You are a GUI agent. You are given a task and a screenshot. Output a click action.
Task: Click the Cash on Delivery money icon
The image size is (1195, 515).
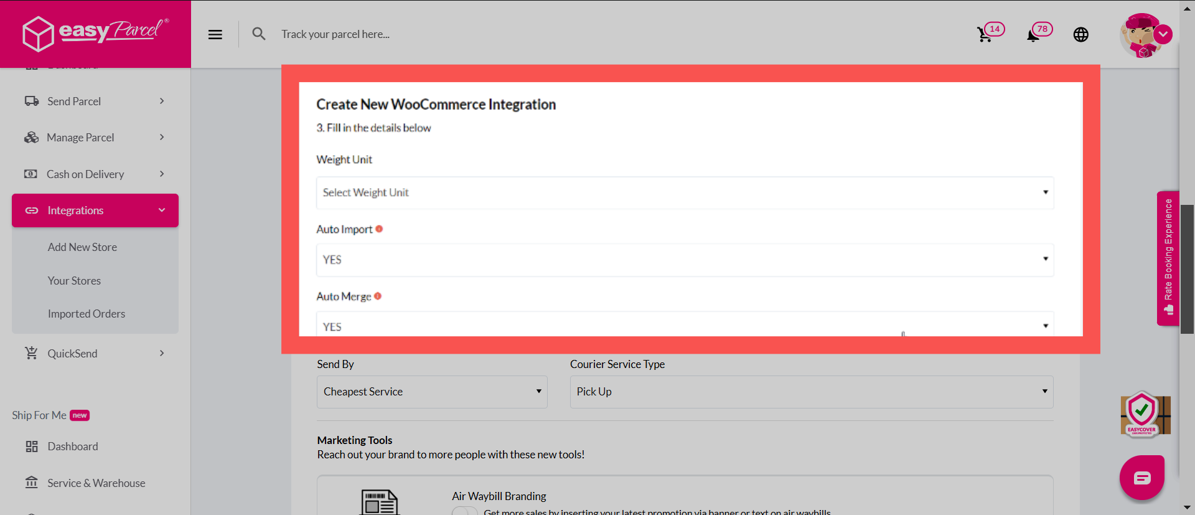[x=30, y=174]
